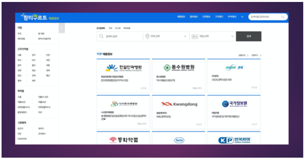The height and width of the screenshot is (160, 304).
Task: Select the 서울 region filter
Action: [x=19, y=55]
